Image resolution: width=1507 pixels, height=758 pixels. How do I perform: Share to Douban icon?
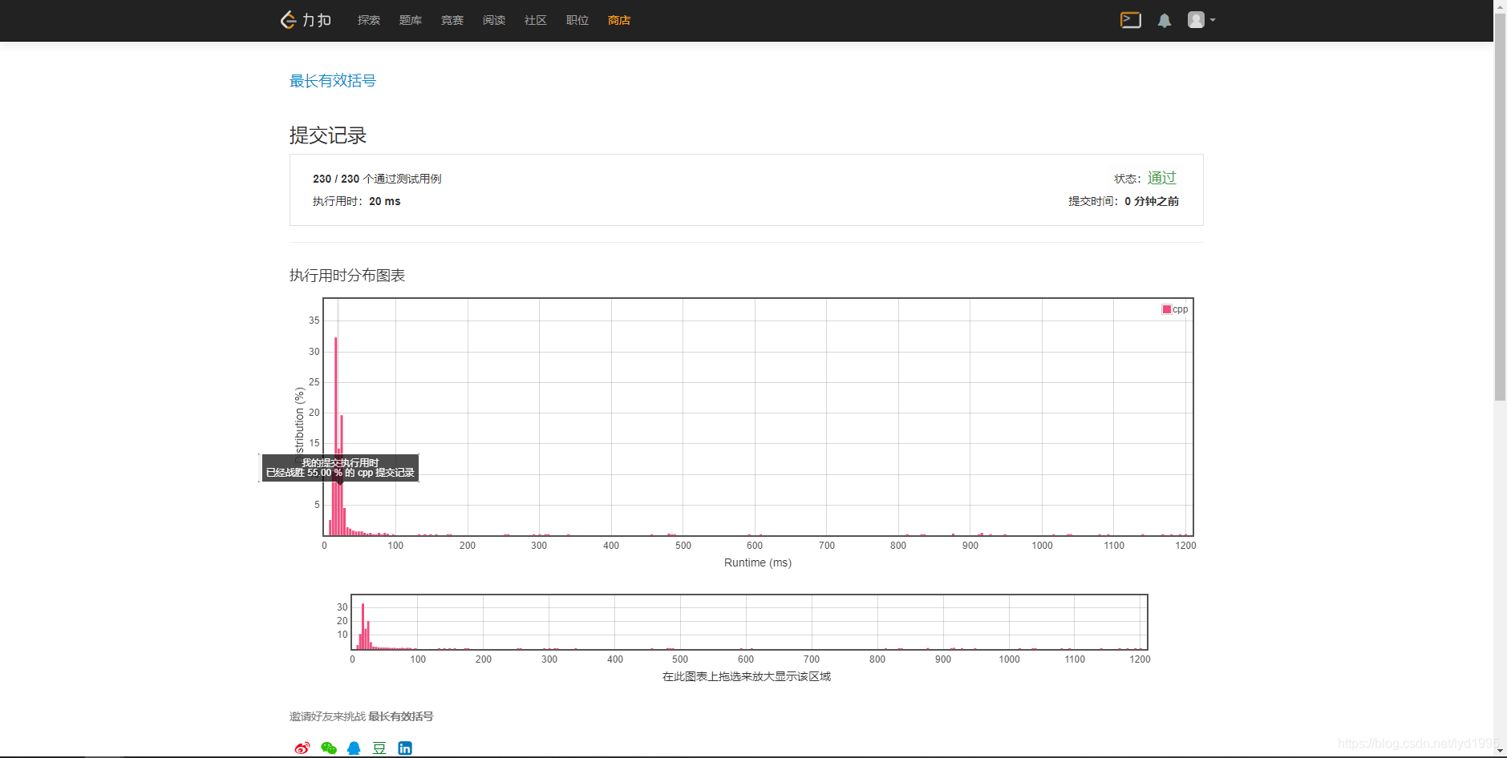(x=379, y=748)
